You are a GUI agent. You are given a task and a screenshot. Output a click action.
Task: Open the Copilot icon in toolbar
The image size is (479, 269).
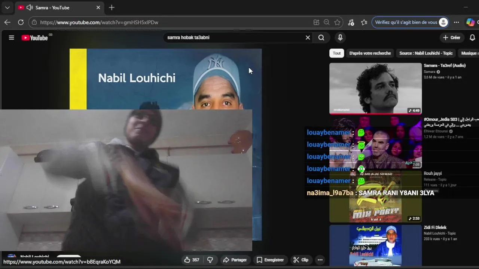click(x=470, y=22)
